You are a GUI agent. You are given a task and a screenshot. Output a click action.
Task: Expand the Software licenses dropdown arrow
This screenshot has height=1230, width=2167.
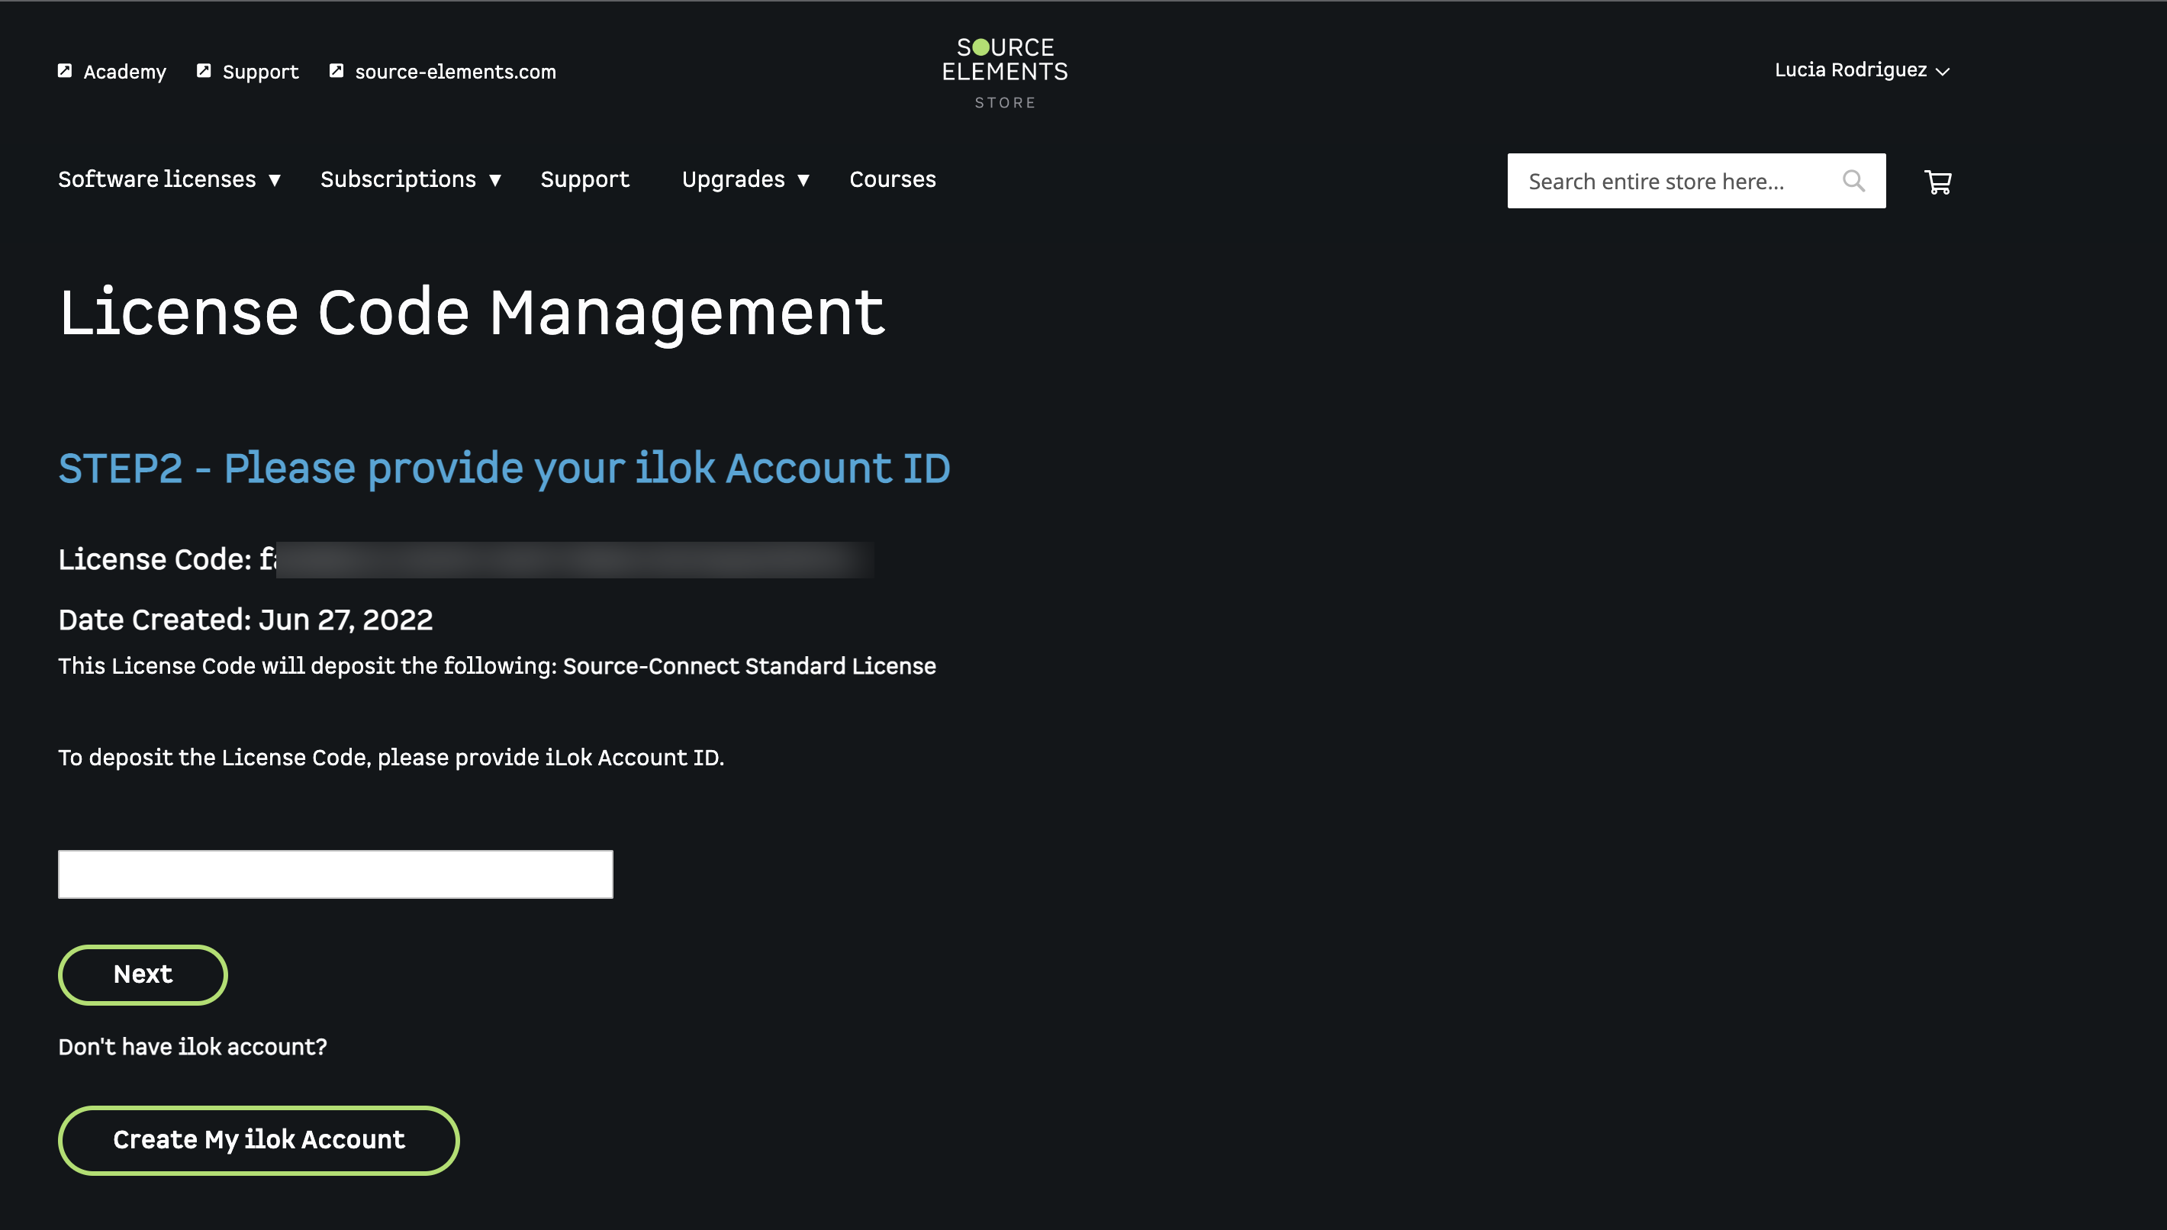point(275,180)
